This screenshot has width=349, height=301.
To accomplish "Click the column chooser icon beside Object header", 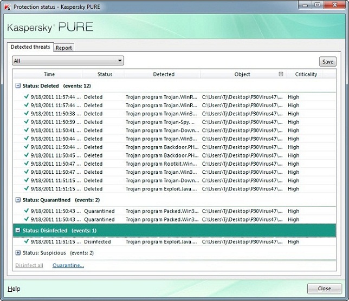I will pyautogui.click(x=281, y=74).
